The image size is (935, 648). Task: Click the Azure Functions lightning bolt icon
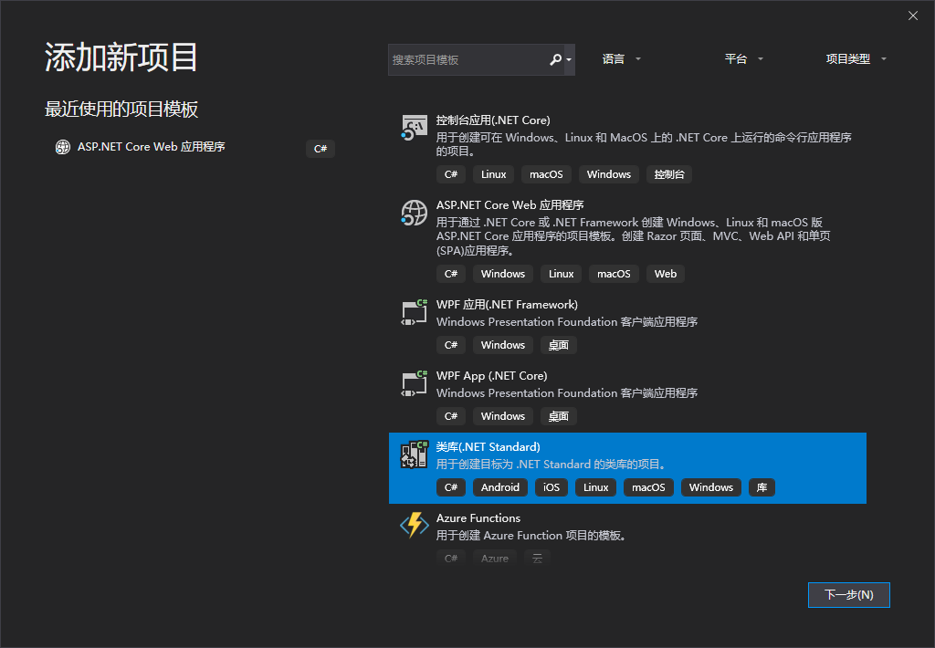tap(414, 525)
